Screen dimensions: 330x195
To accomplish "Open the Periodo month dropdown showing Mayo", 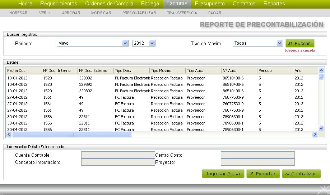I will click(93, 43).
